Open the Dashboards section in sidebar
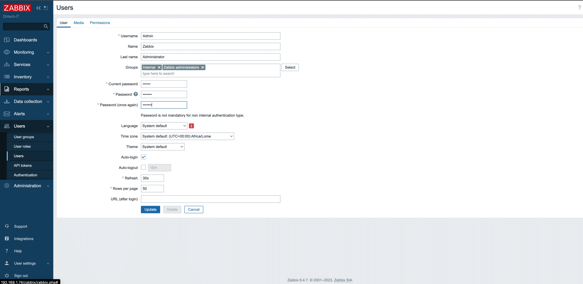The width and height of the screenshot is (583, 284). (x=25, y=40)
